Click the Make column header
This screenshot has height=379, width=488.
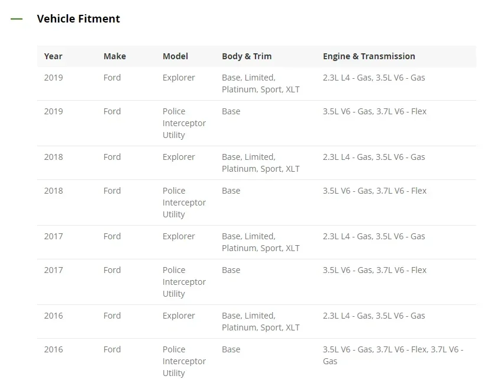(x=115, y=56)
